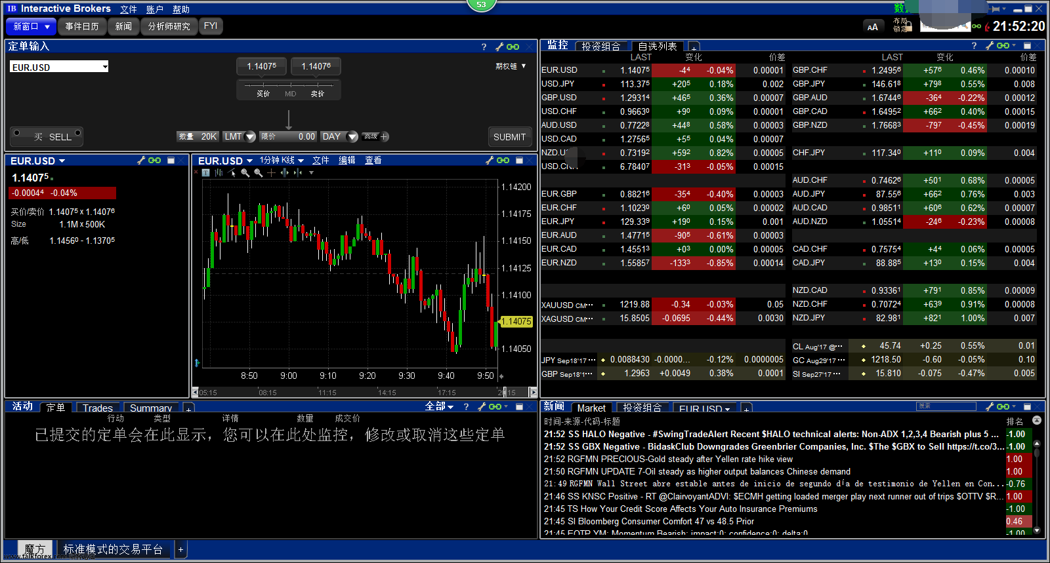This screenshot has height=563, width=1050.
Task: Click limit price 0.00 field
Action: (x=288, y=136)
